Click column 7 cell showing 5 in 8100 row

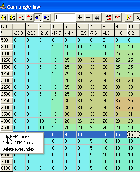pyautogui.click(x=95, y=168)
